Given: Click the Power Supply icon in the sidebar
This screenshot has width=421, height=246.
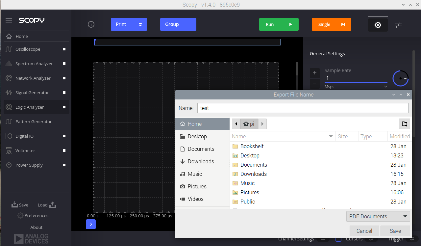Looking at the screenshot, I should pyautogui.click(x=9, y=165).
